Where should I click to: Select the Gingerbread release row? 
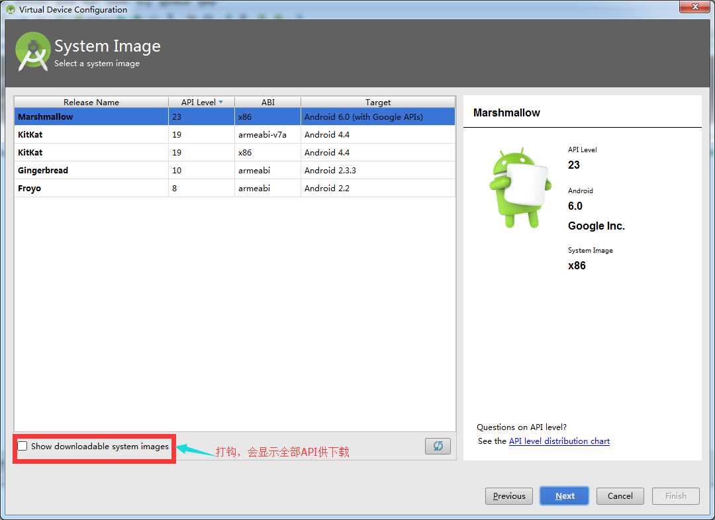click(234, 171)
